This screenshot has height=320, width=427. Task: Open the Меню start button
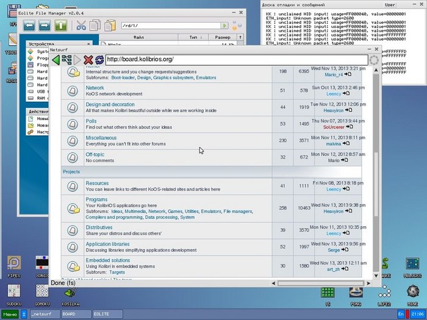pyautogui.click(x=10, y=313)
